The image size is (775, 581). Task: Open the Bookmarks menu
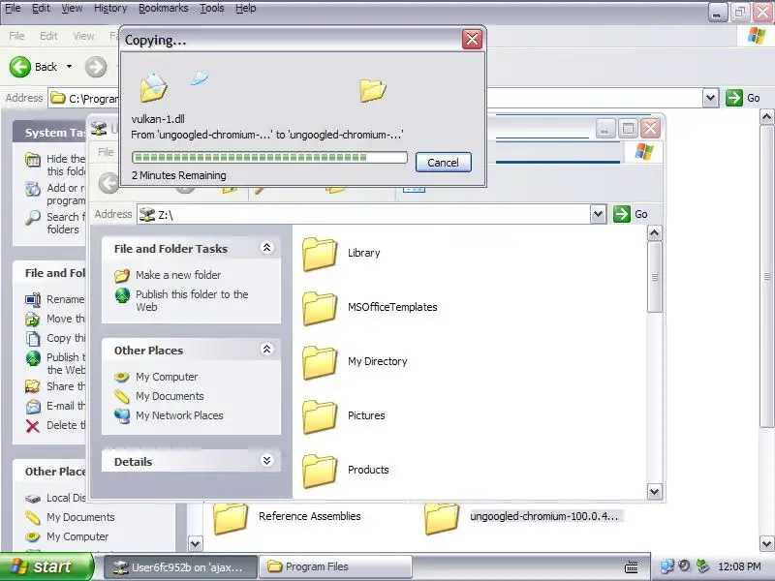[x=163, y=8]
